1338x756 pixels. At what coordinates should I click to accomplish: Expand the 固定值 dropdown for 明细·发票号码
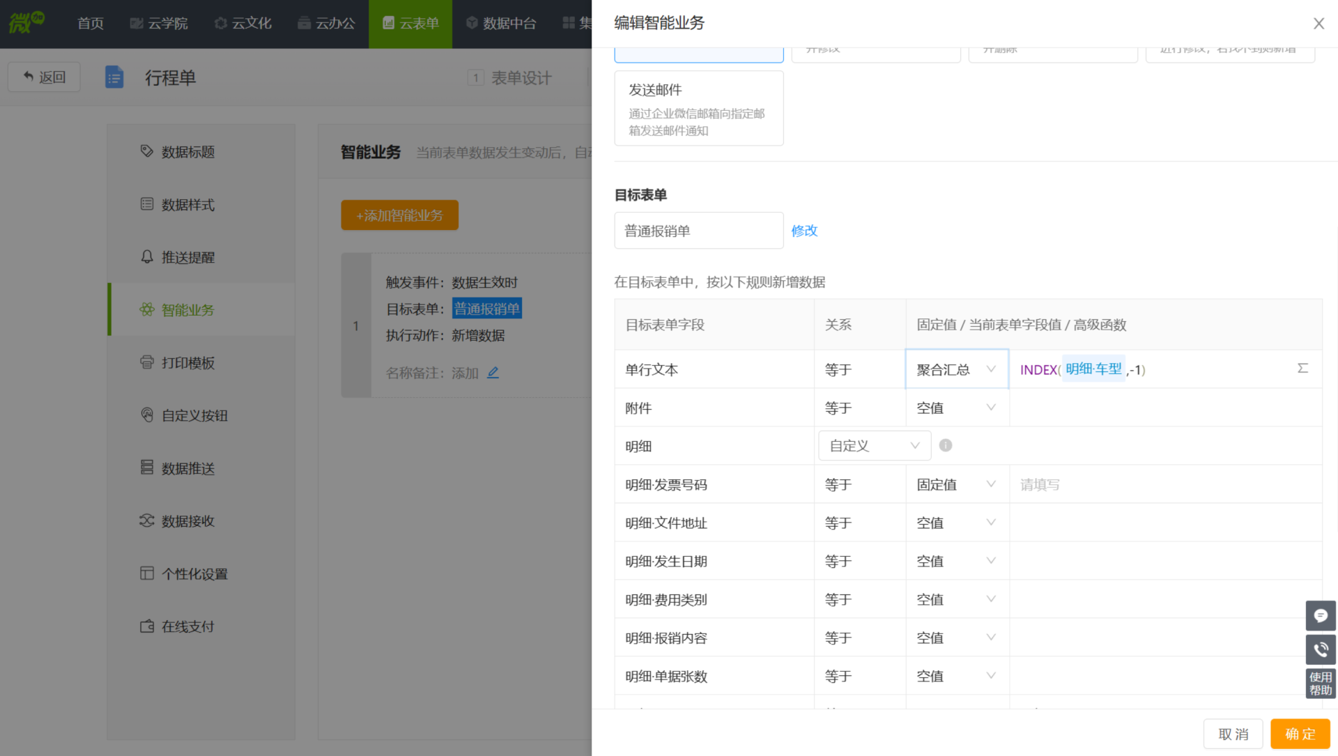coord(956,484)
